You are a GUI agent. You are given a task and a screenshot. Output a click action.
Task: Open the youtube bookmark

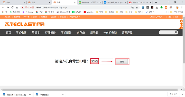pos(89,12)
